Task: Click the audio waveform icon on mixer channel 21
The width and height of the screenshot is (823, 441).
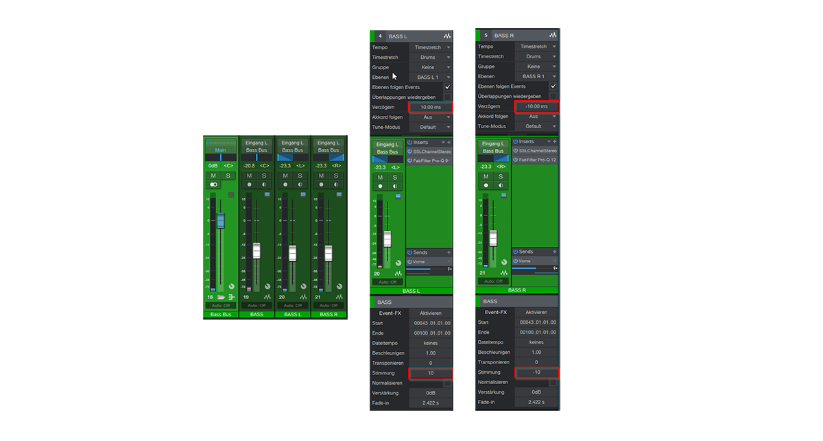Action: pyautogui.click(x=339, y=297)
